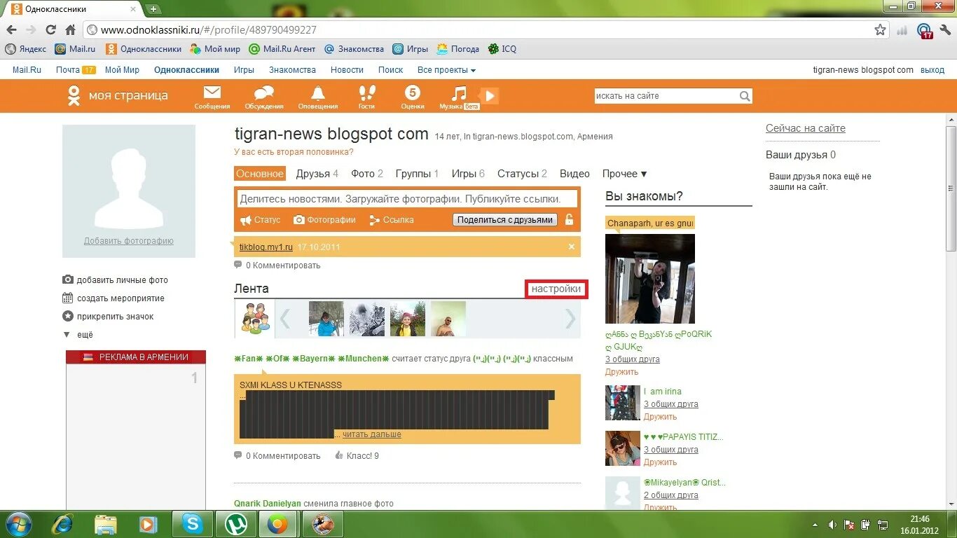Click the volume icon in system tray
957x538 pixels.
pos(832,524)
